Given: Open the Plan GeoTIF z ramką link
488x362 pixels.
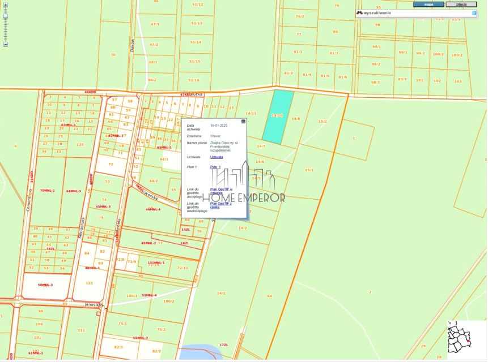Looking at the screenshot, I should tap(220, 205).
